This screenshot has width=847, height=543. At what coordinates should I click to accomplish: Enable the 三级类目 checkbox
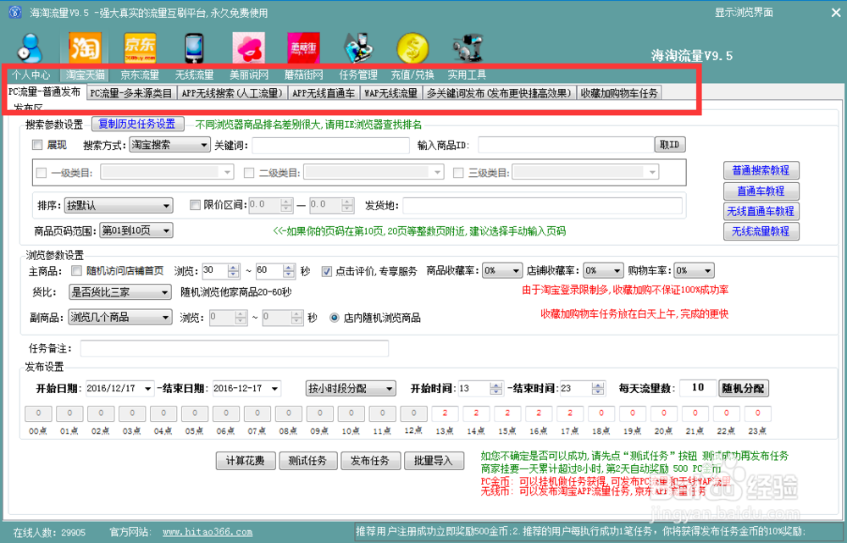point(458,173)
